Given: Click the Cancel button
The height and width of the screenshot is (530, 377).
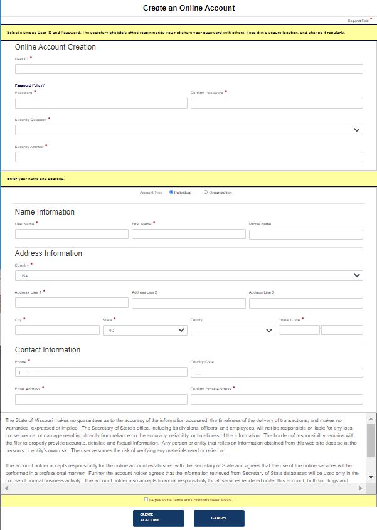Looking at the screenshot, I should [219, 518].
